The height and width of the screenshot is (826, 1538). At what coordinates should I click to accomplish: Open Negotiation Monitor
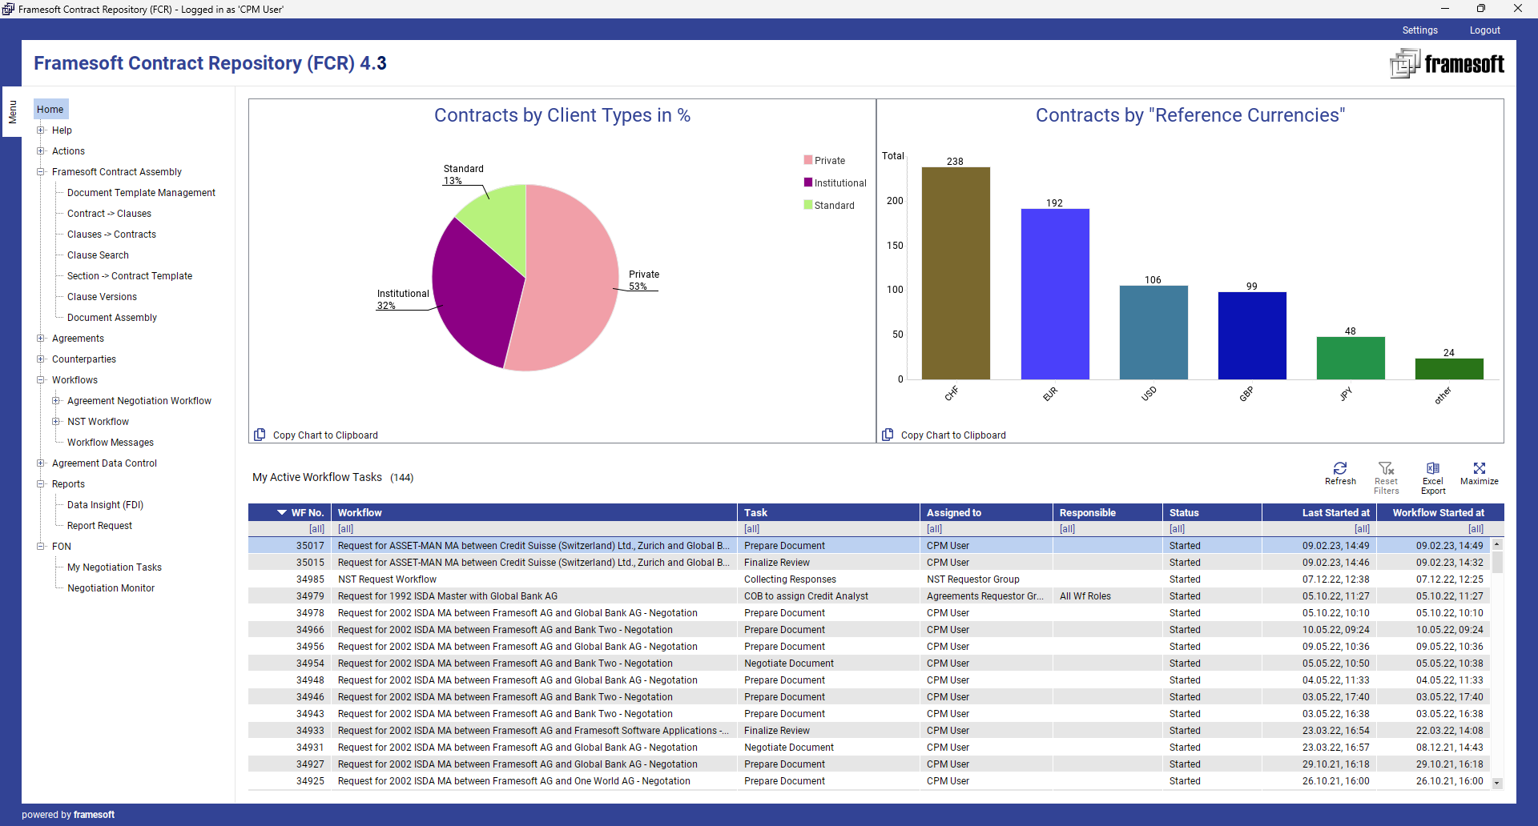[111, 588]
